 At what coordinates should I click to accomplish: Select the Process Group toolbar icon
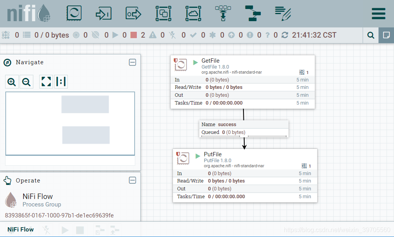click(163, 14)
